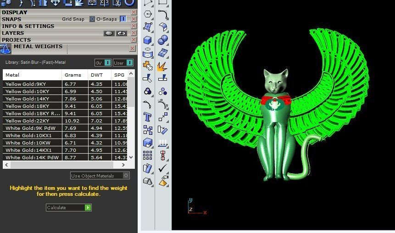Click the copy move squares tool
395x233 pixels.
pos(163,117)
